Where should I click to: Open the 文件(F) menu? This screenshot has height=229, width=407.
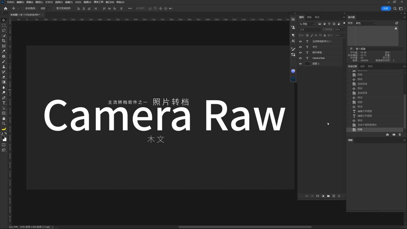(x=10, y=2)
